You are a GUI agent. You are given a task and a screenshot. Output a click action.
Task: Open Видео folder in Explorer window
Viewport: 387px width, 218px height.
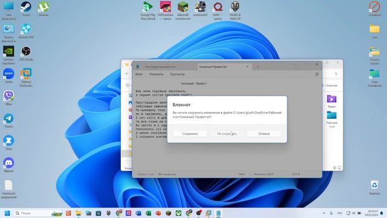coord(332,101)
